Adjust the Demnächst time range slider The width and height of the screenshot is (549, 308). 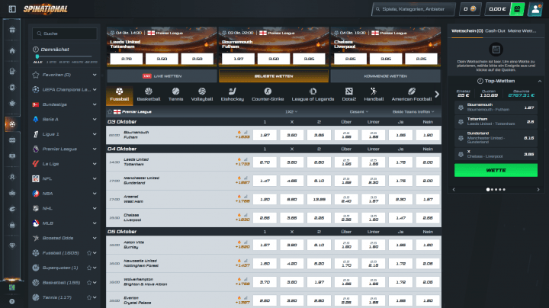point(38,56)
